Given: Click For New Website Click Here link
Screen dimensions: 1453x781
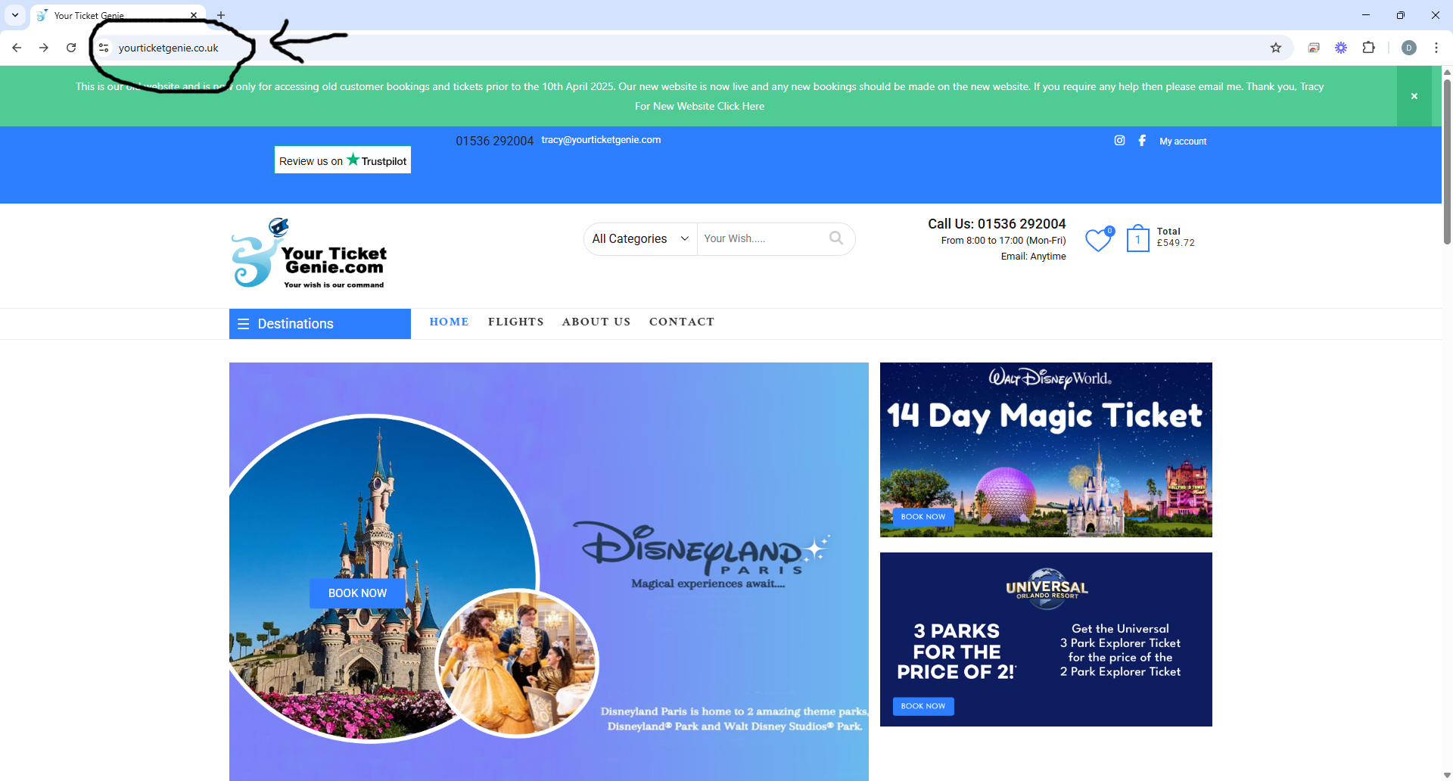Looking at the screenshot, I should [x=699, y=106].
